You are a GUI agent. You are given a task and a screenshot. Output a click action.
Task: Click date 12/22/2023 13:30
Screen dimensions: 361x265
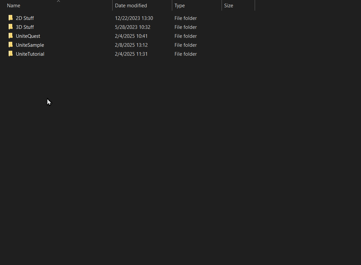click(134, 18)
